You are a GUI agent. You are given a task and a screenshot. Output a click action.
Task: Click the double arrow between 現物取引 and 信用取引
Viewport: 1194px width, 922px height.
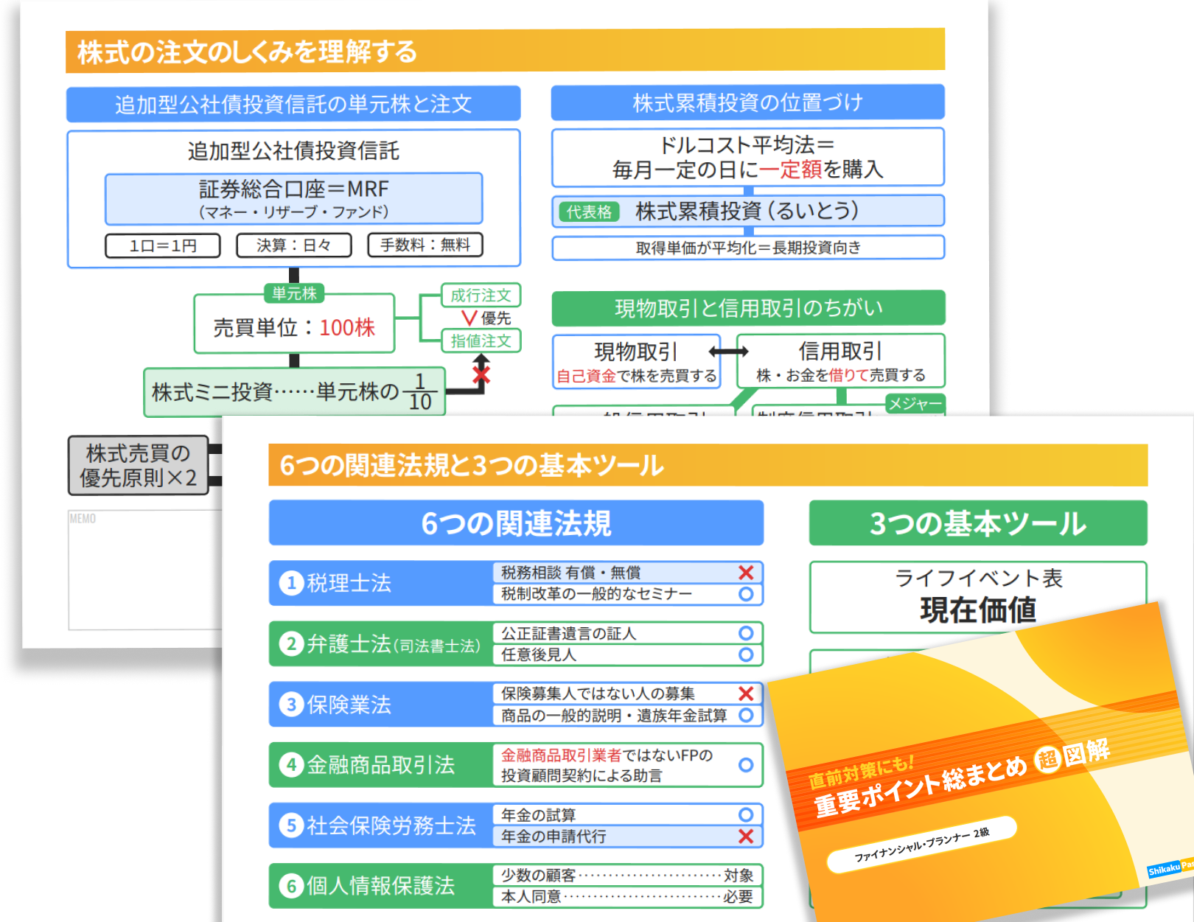pos(728,352)
